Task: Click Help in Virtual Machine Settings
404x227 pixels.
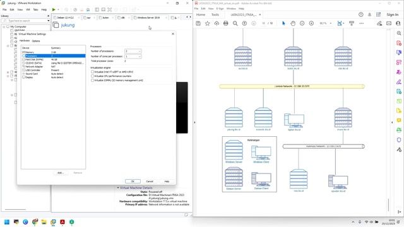Action: (x=167, y=181)
